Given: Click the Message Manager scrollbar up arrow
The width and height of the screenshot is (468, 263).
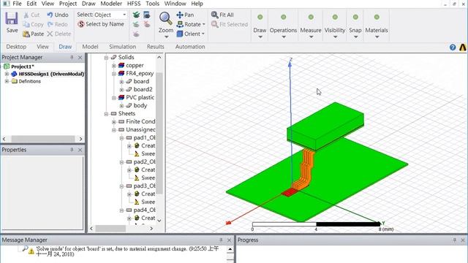Looking at the screenshot, I should [x=230, y=249].
